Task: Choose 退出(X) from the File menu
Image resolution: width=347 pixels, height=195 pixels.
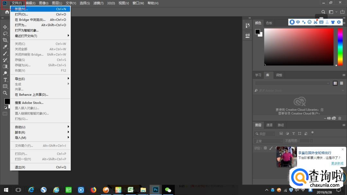Action: 40,167
